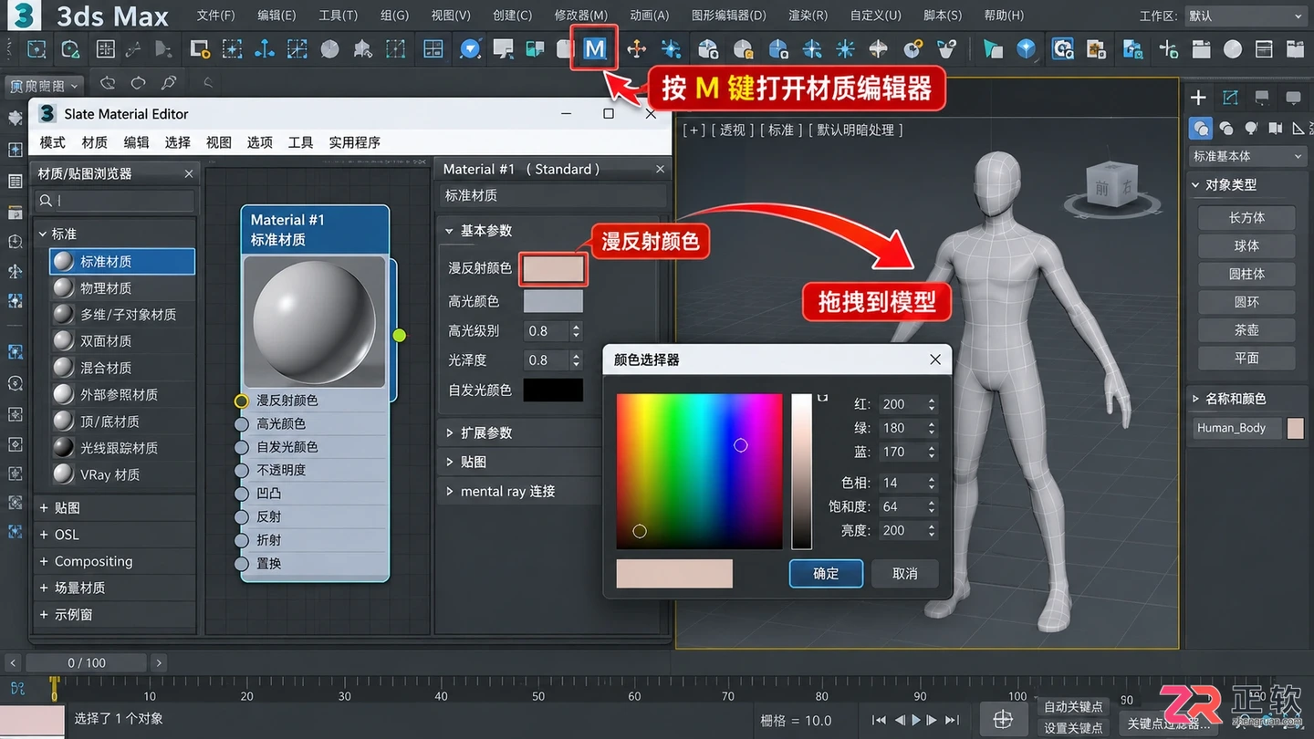Click the black 自发光颜色 swatch

[x=553, y=390]
